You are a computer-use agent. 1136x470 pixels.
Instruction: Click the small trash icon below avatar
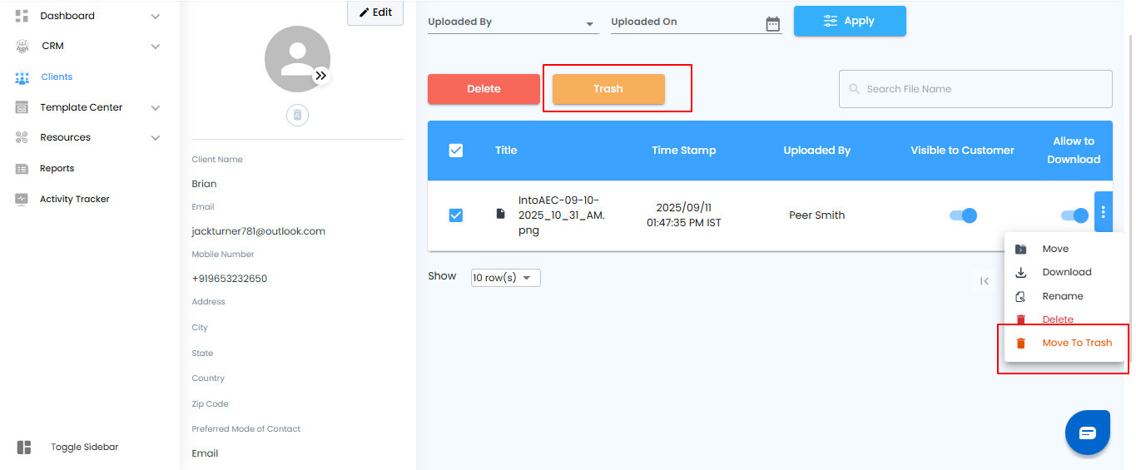pyautogui.click(x=297, y=115)
